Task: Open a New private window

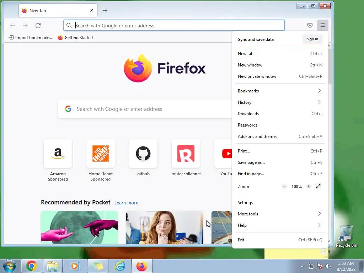Action: pos(280,76)
